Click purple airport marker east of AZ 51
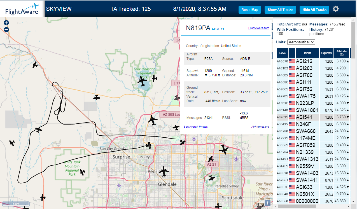The height and width of the screenshot is (209, 357). pyautogui.click(x=236, y=159)
